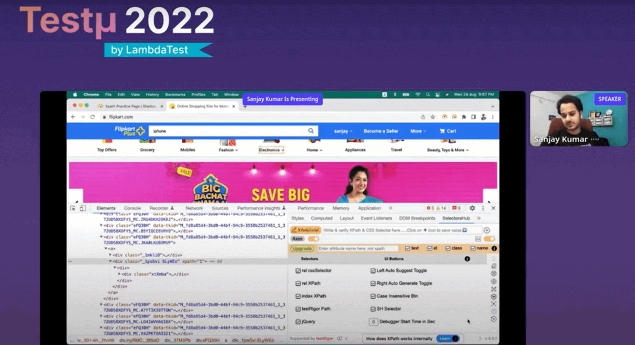Open the Chrome extensions puzzle icon
This screenshot has width=635, height=345.
pyautogui.click(x=464, y=117)
